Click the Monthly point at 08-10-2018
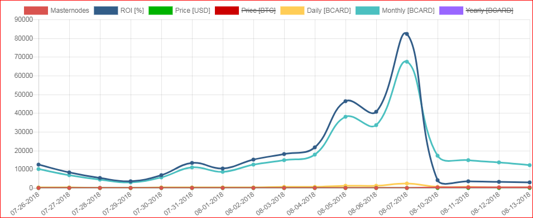Image resolution: width=533 pixels, height=218 pixels. point(438,156)
